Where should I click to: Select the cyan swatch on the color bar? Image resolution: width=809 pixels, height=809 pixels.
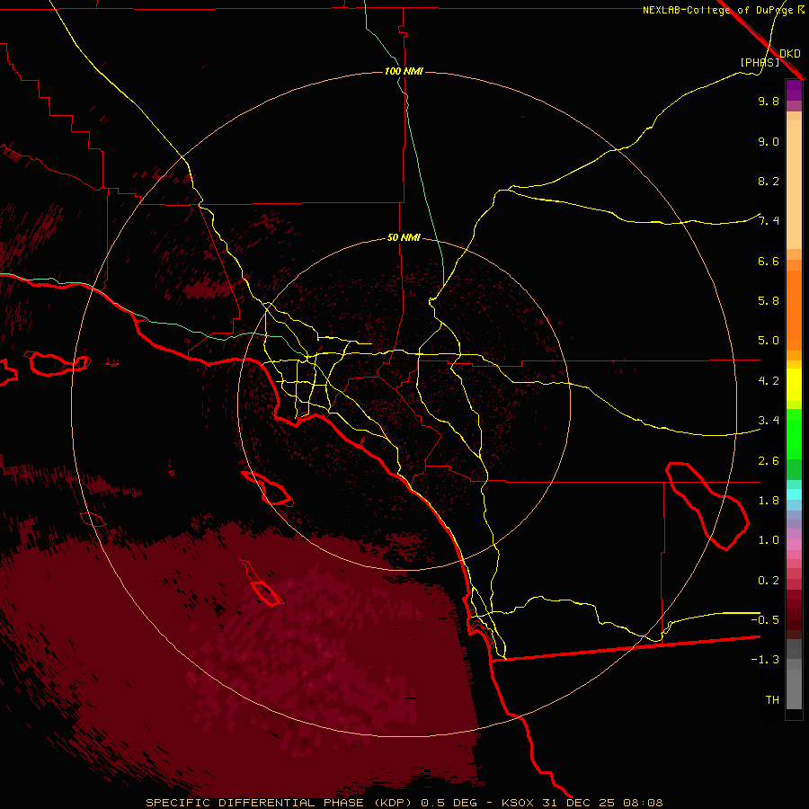click(794, 494)
